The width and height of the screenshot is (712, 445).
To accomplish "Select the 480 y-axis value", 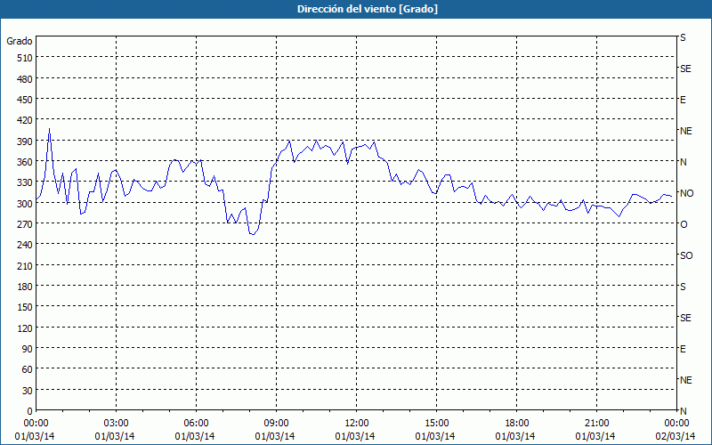I will click(25, 79).
